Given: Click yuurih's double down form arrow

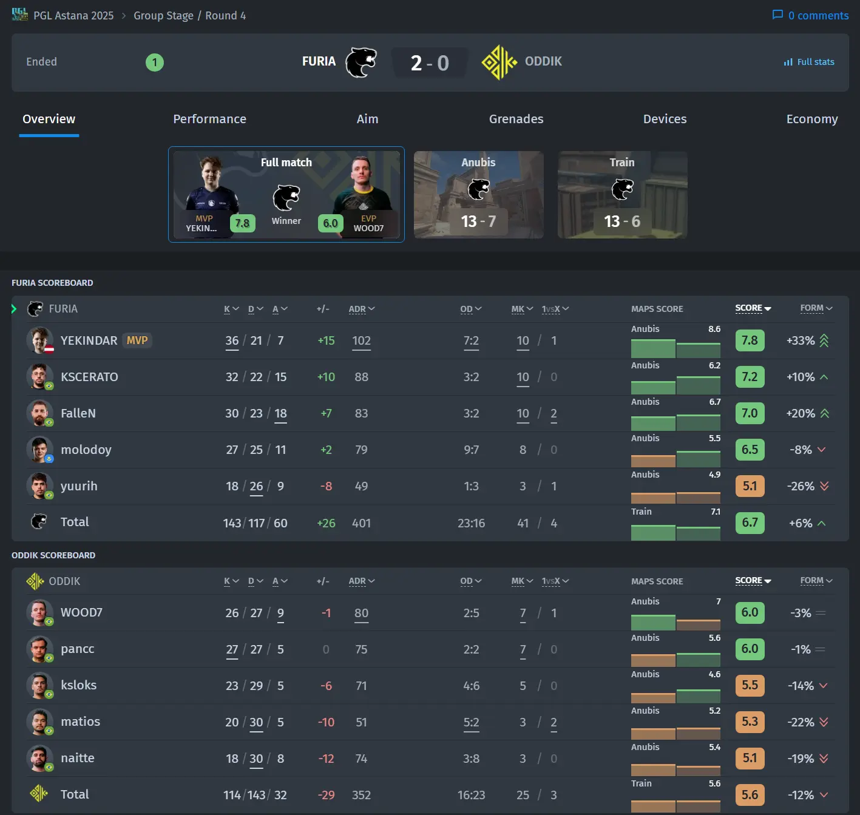Looking at the screenshot, I should tap(824, 486).
